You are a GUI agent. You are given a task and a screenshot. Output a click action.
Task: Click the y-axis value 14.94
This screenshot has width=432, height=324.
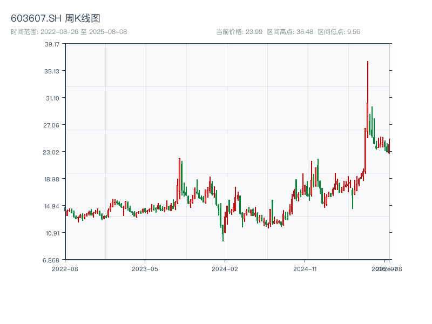[52, 206]
